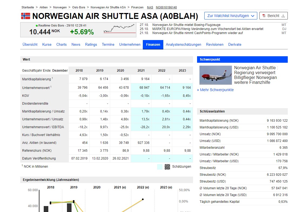Click the Schlüsselzahlen section header

coord(242,111)
